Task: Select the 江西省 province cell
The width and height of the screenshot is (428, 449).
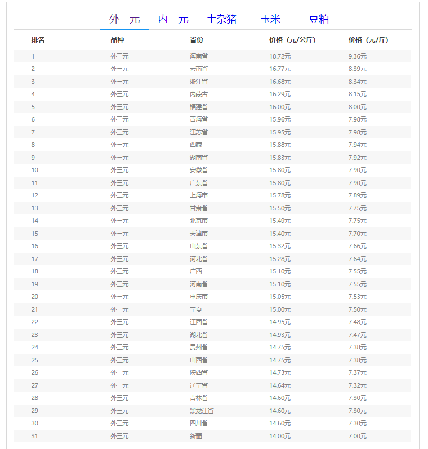Action: point(199,322)
